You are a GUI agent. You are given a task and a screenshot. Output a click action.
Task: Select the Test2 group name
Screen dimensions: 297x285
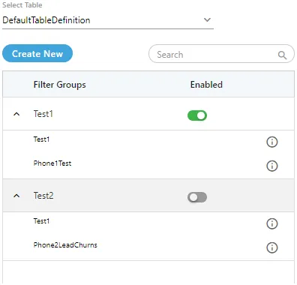pos(43,196)
